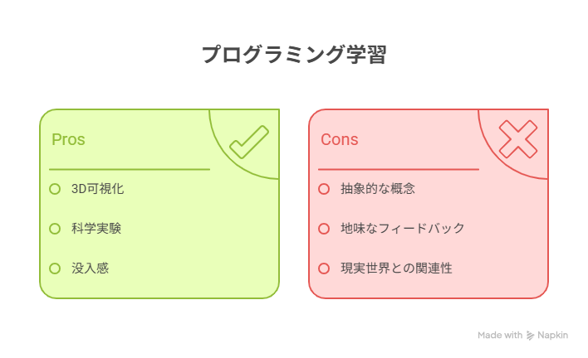The image size is (588, 358).
Task: Select the 没入感 list item text
Action: click(91, 268)
